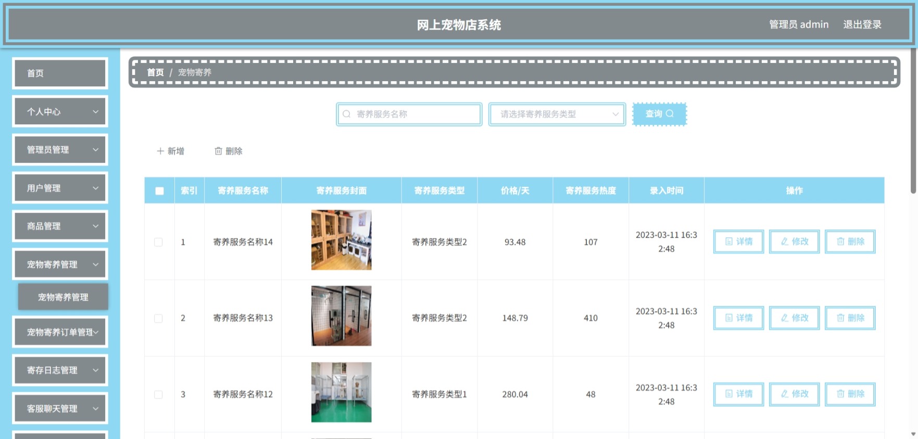The height and width of the screenshot is (439, 918).
Task: Expand 管理员管理 menu chevron
Action: [x=95, y=150]
